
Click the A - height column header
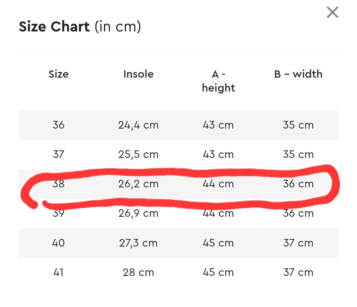click(x=218, y=81)
